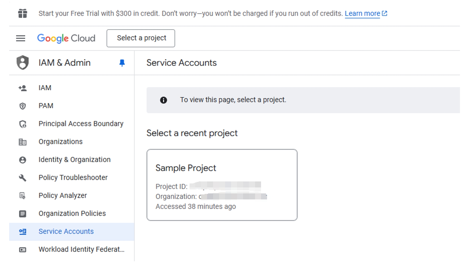Click the Service Accounts page title
Image resolution: width=475 pixels, height=265 pixels.
(x=182, y=63)
